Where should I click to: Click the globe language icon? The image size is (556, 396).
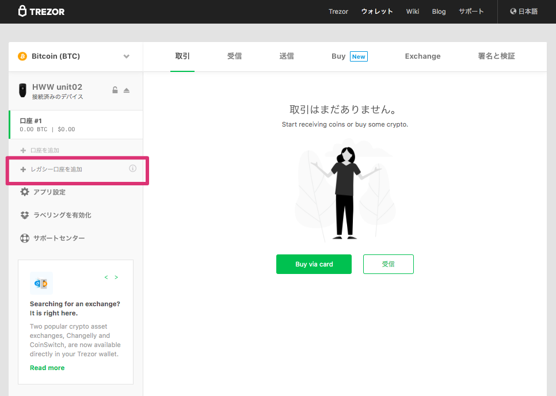pos(513,12)
